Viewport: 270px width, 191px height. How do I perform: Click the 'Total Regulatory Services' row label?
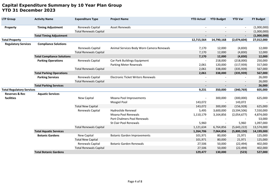[19, 90]
